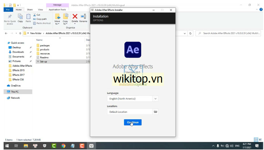The height and width of the screenshot is (150, 264).
Task: Open Desktop in the navigation pane
Action: (17, 47)
